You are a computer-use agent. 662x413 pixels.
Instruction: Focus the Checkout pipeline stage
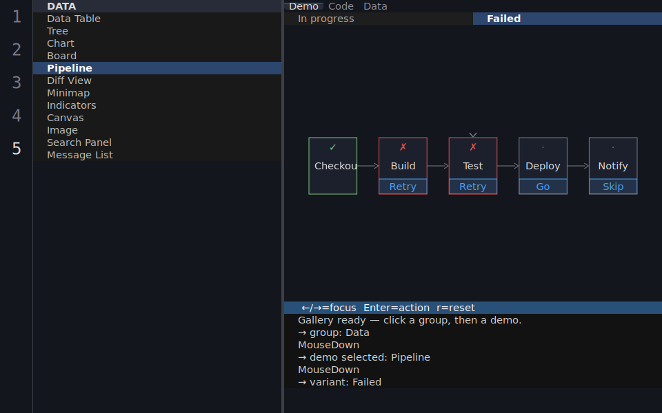pos(332,166)
